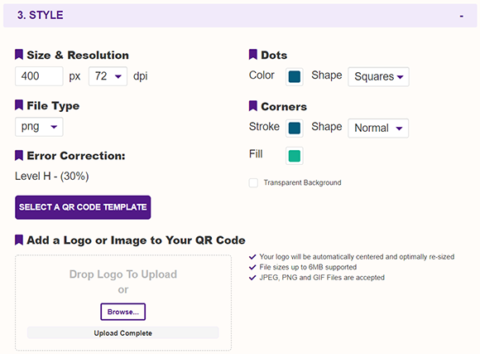The image size is (480, 354).
Task: Click the Browse... button to upload logo
Action: 123,312
